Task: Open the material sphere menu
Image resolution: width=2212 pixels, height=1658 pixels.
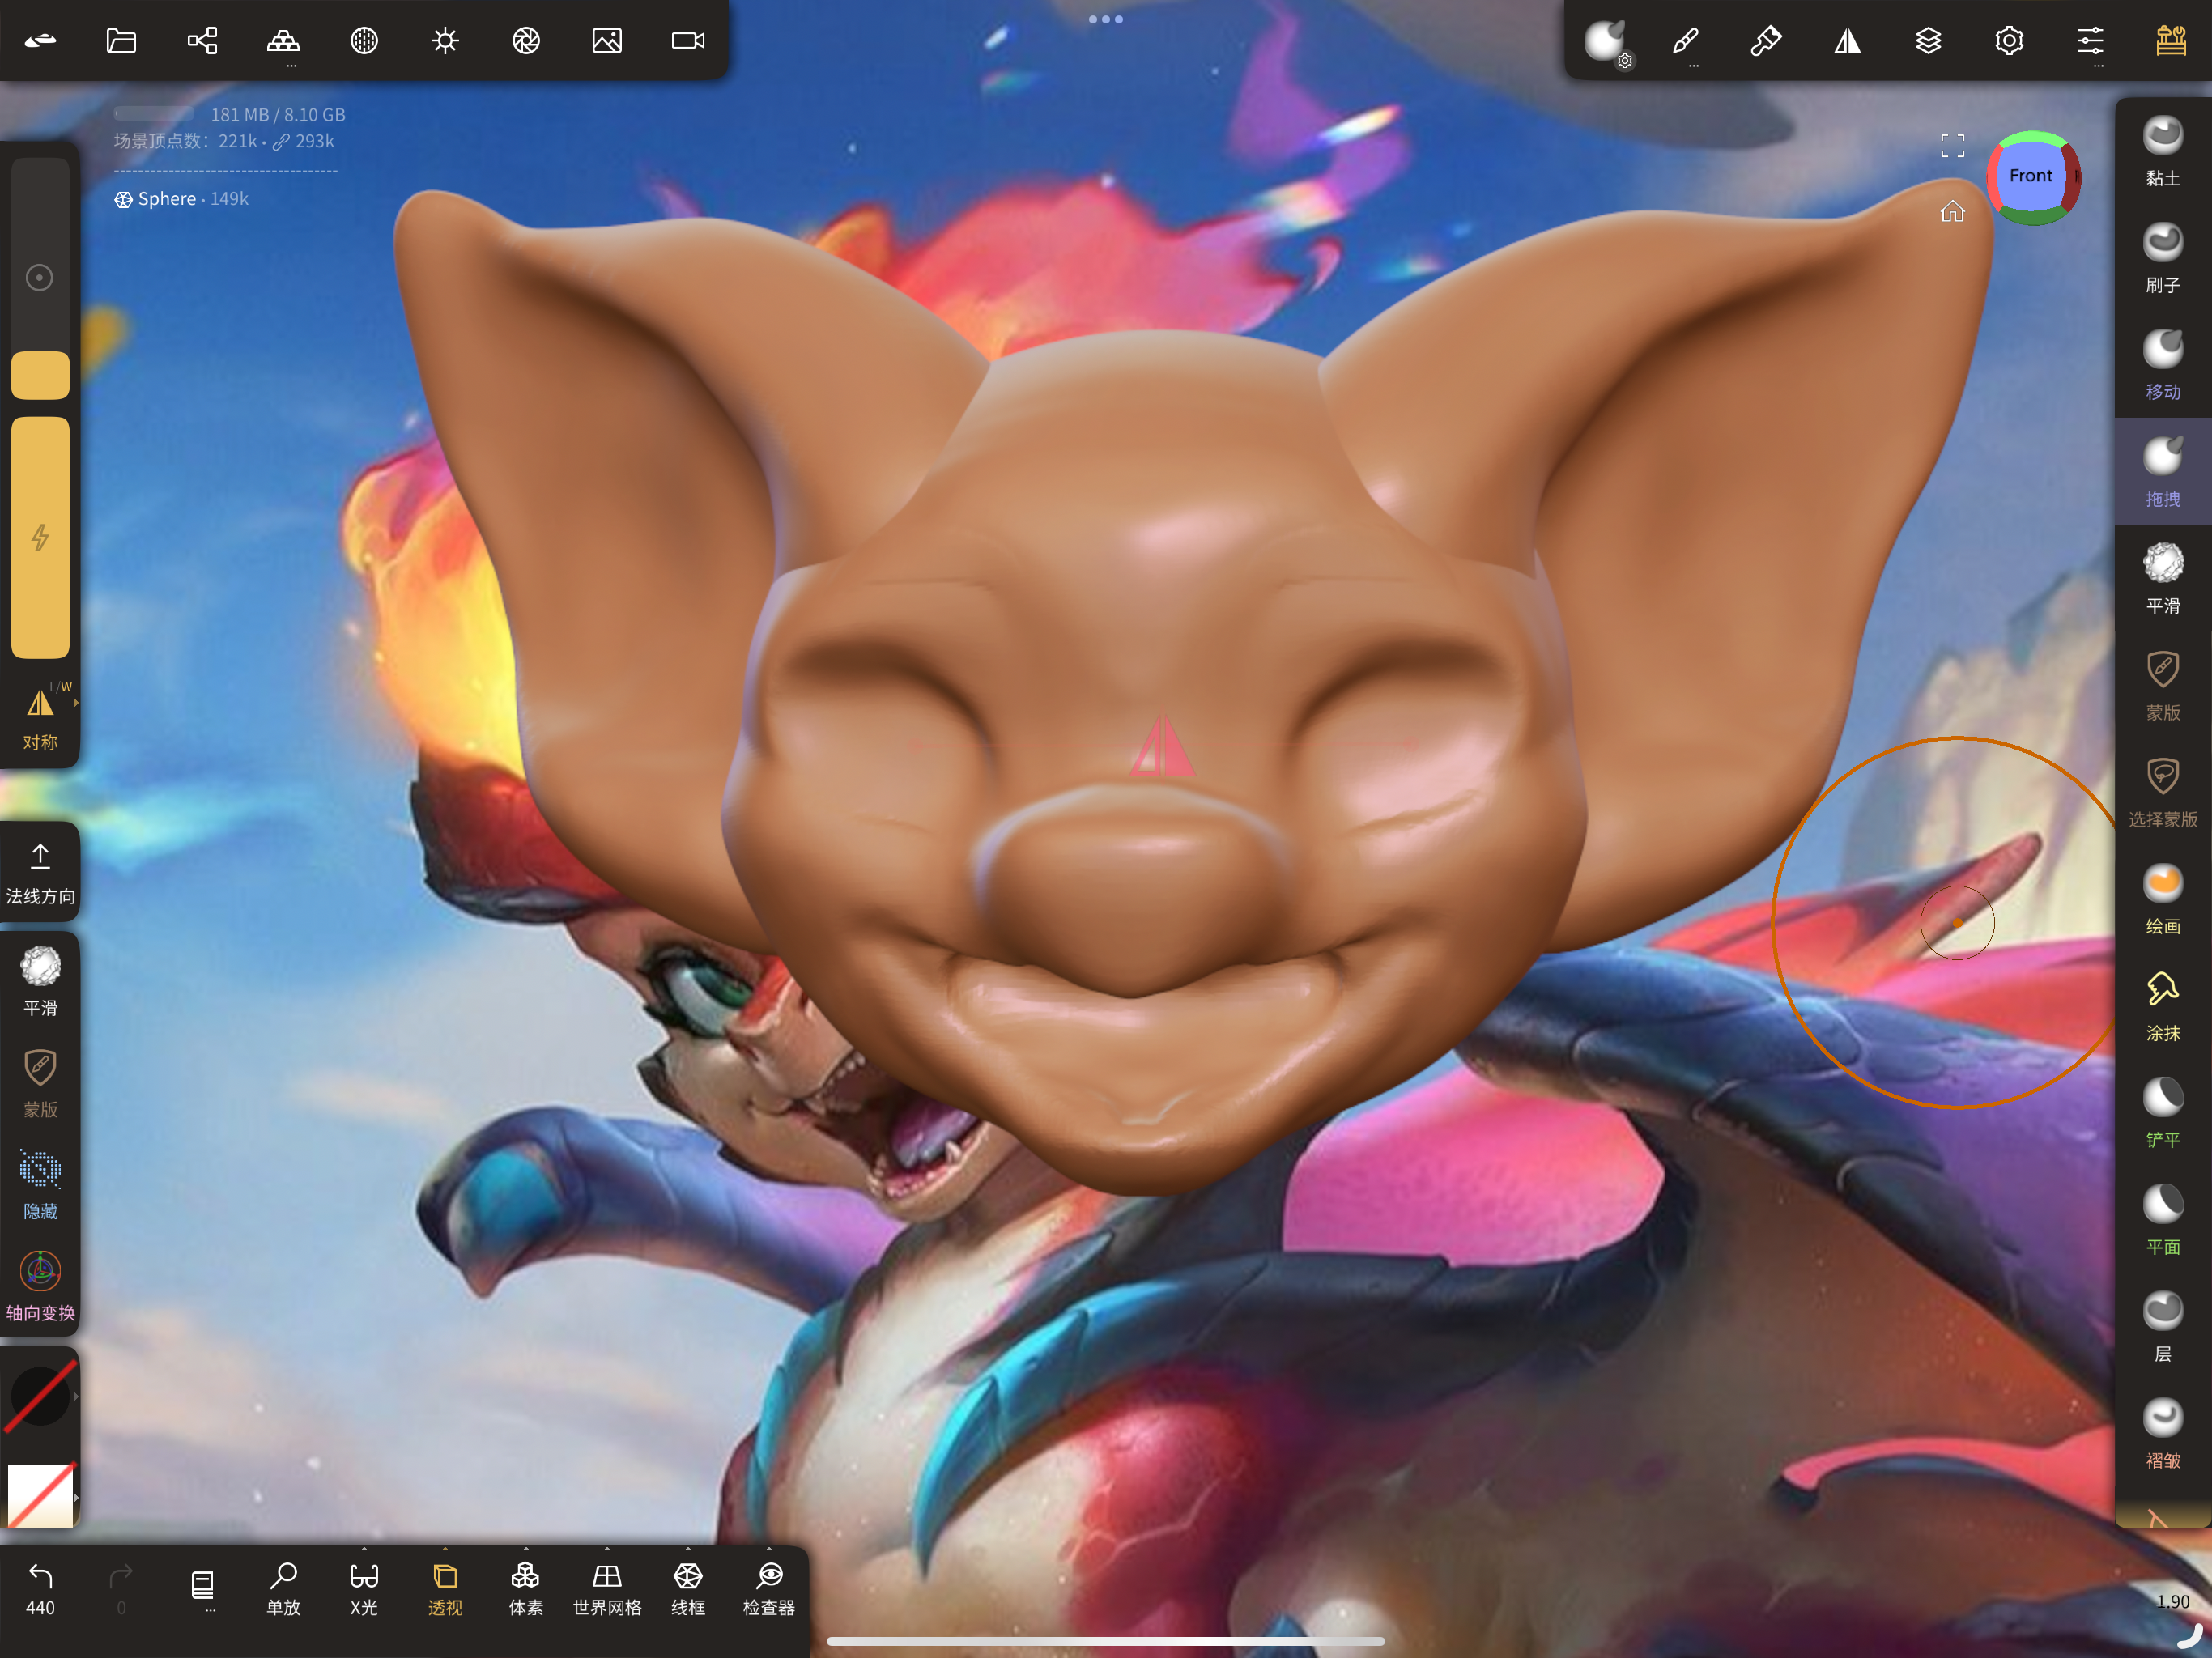Action: point(364,40)
